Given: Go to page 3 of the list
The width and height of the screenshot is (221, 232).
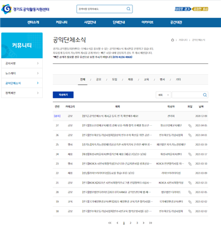Looking at the screenshot, I should click(137, 223).
